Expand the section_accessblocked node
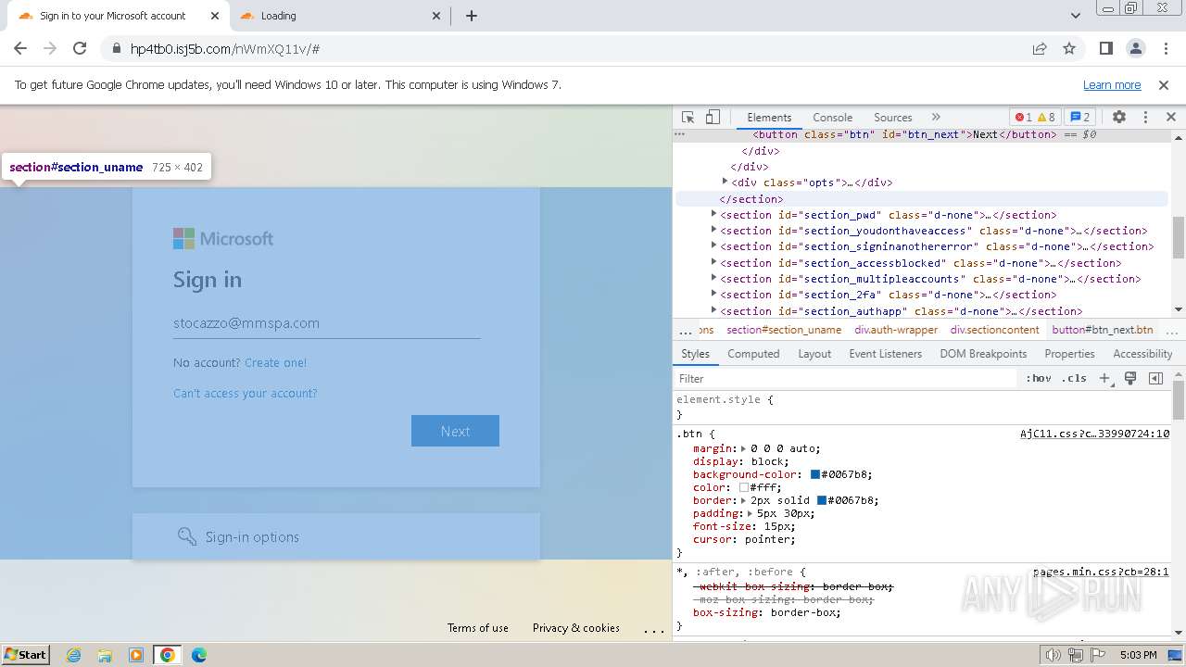 point(713,262)
